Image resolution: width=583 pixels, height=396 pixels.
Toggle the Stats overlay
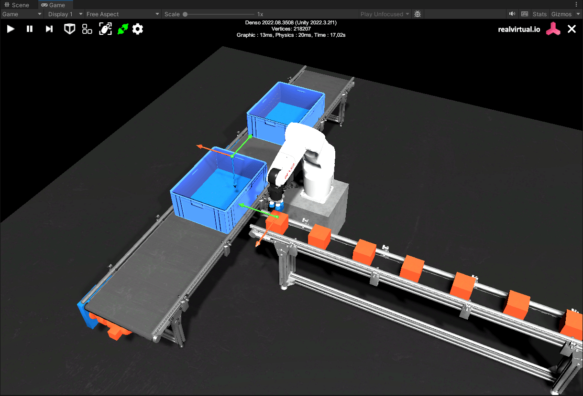click(539, 14)
